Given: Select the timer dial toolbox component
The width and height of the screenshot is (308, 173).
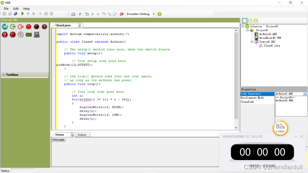Looking at the screenshot, I should 21,35.
